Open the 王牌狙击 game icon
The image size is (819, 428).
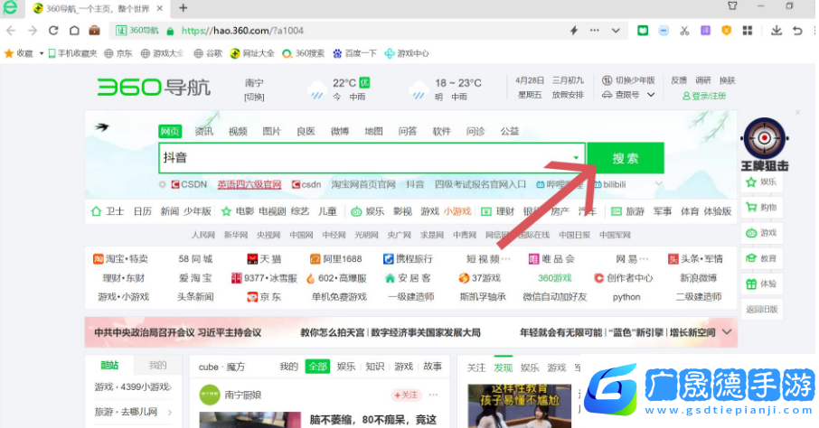tap(764, 144)
